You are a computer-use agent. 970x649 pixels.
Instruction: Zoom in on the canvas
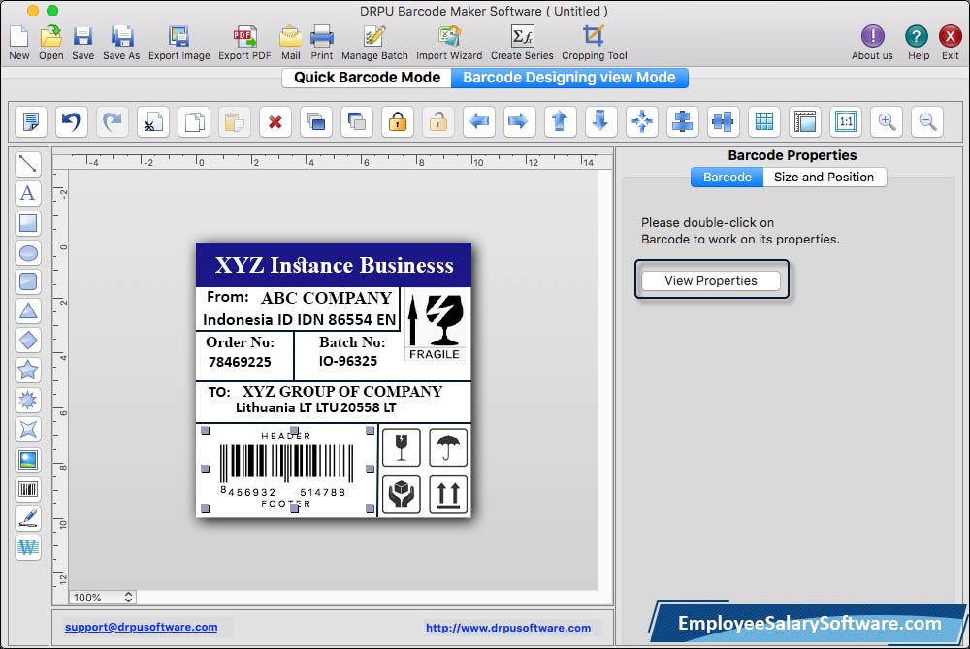pos(887,121)
